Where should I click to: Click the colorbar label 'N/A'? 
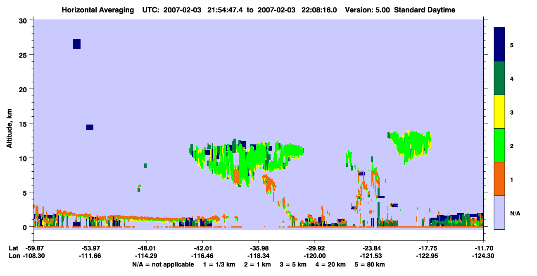click(515, 214)
